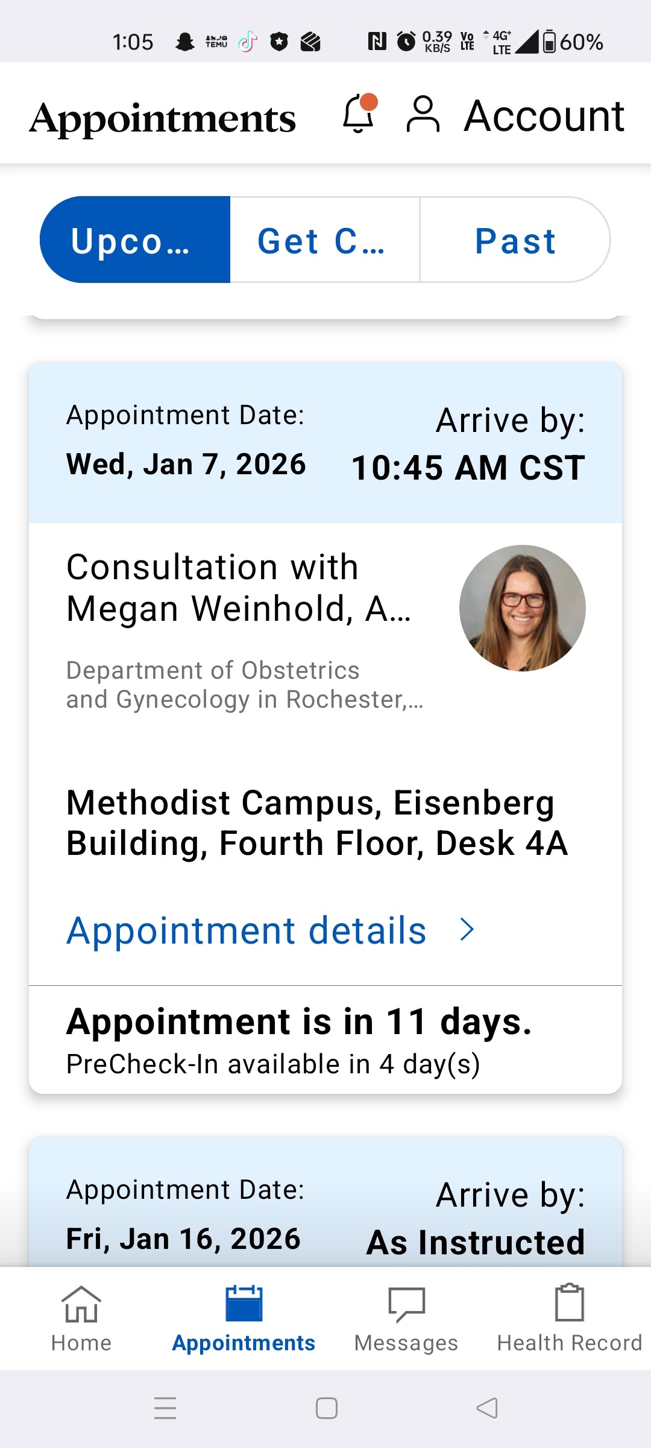Tap the Appointments calendar icon

point(244,1304)
